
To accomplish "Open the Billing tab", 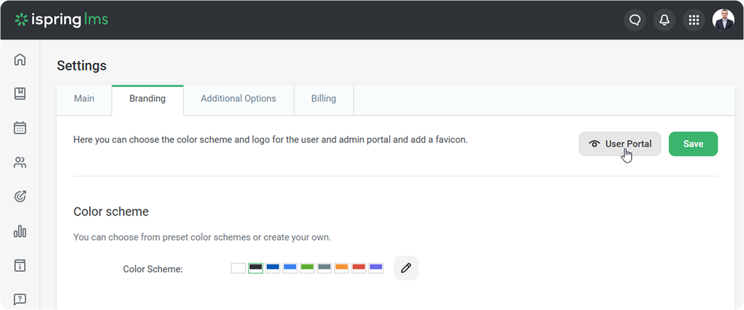I will tap(324, 98).
